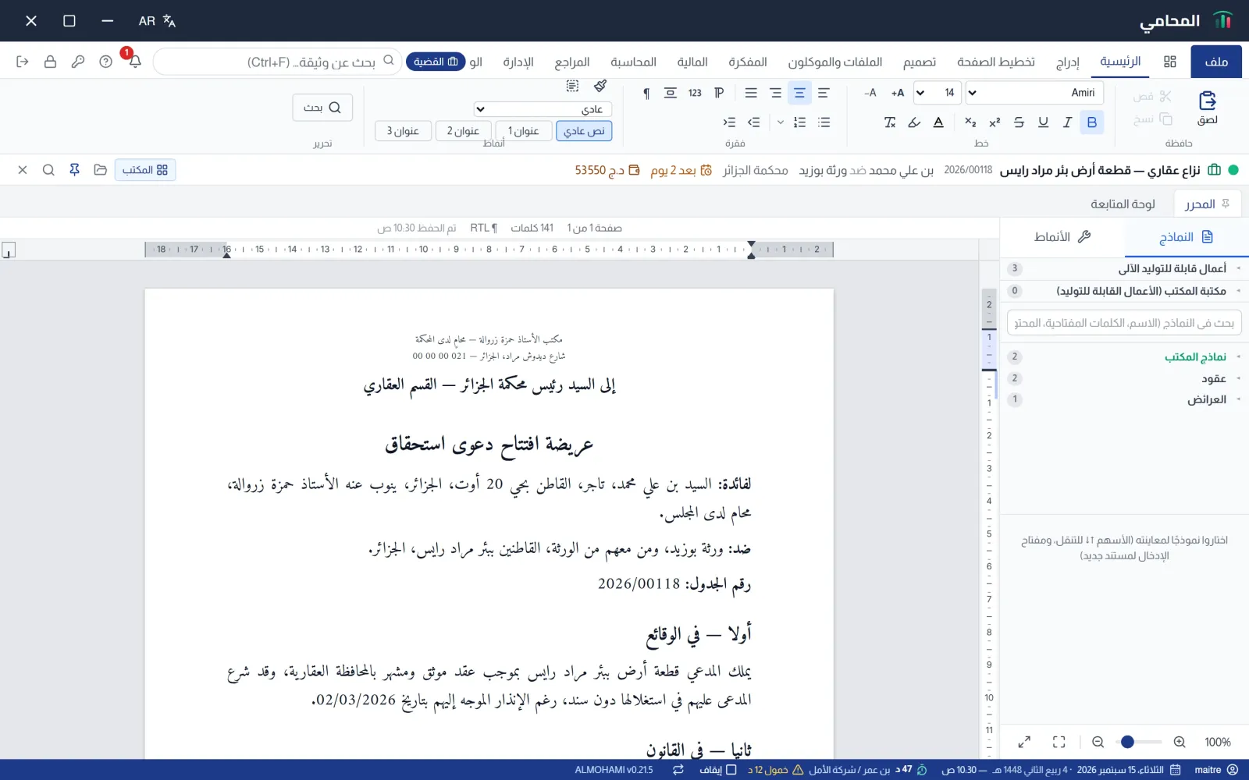Toggle paragraph marks (¶) display
Viewport: 1249px width, 780px height.
pos(646,93)
